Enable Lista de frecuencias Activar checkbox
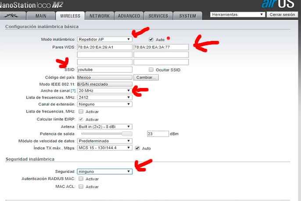The width and height of the screenshot is (301, 201). (81, 111)
